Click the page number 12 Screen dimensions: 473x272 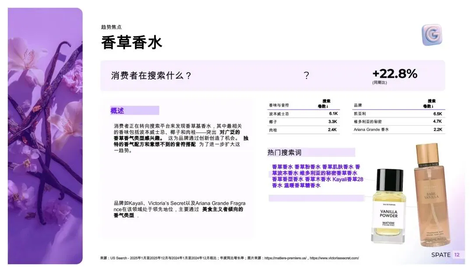pyautogui.click(x=457, y=255)
